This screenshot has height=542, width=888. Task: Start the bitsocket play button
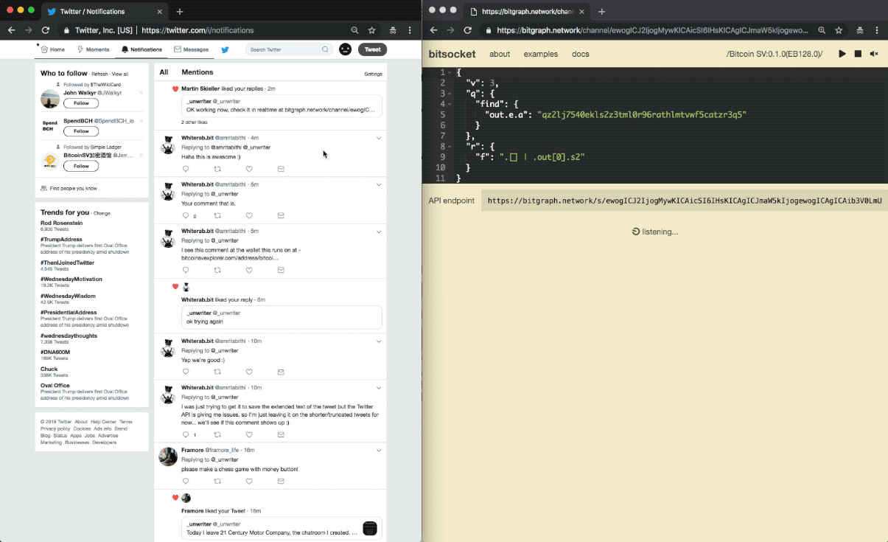(842, 54)
